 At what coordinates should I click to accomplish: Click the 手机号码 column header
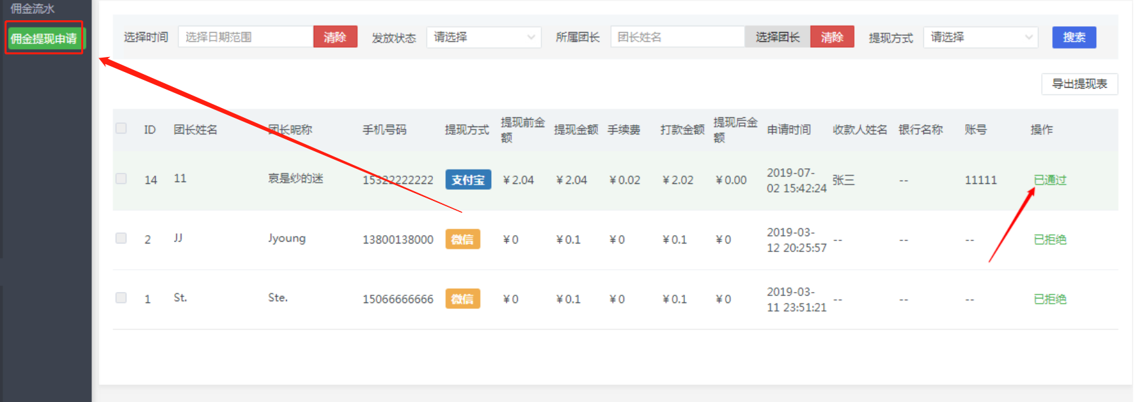click(384, 130)
